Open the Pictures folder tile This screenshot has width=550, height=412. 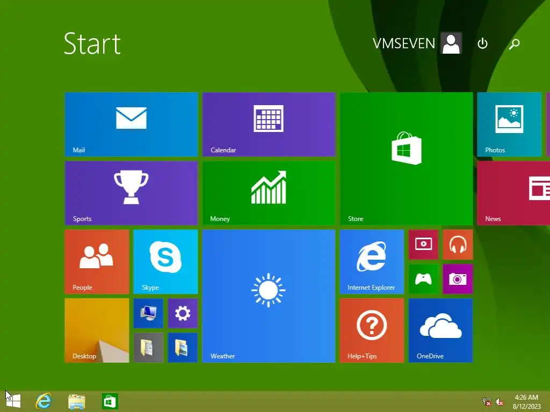pyautogui.click(x=183, y=348)
